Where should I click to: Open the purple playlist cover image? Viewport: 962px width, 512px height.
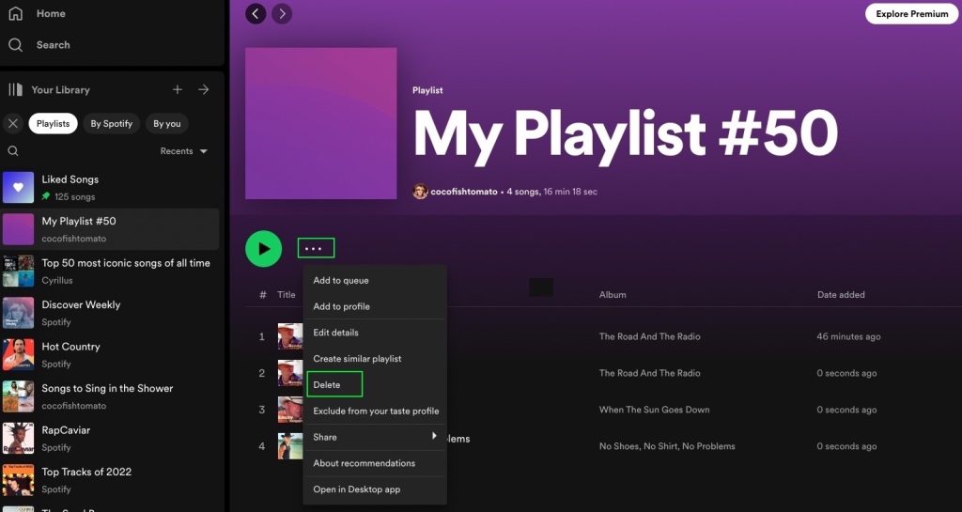point(320,123)
